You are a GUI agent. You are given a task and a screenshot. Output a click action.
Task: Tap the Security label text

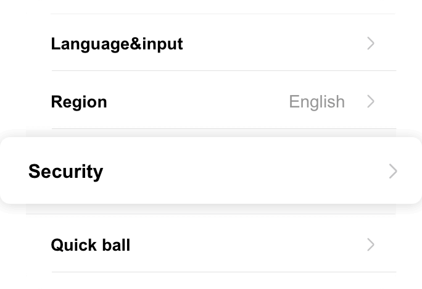tap(65, 171)
